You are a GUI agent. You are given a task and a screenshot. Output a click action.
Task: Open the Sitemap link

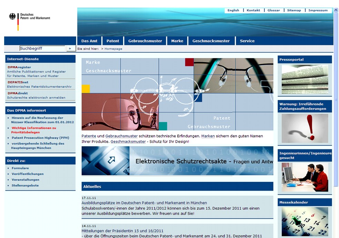pyautogui.click(x=294, y=10)
